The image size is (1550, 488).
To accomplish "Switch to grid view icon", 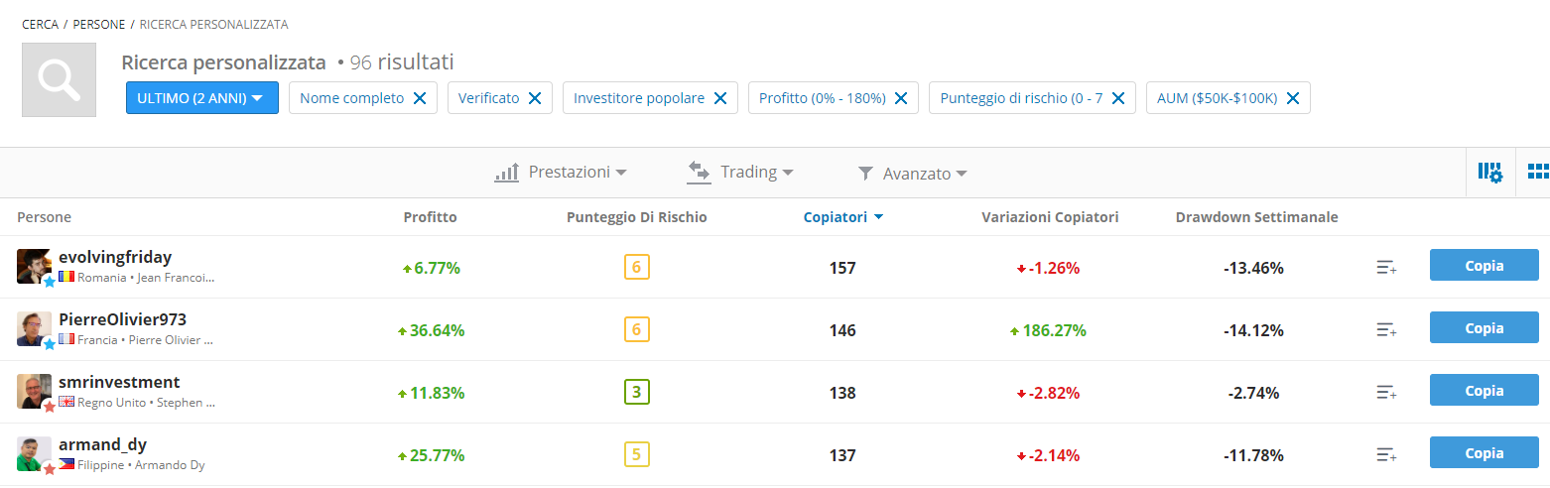I will [x=1537, y=172].
